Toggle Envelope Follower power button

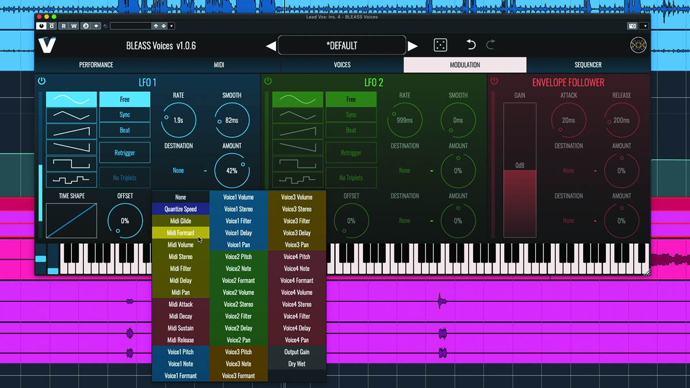pyautogui.click(x=494, y=82)
